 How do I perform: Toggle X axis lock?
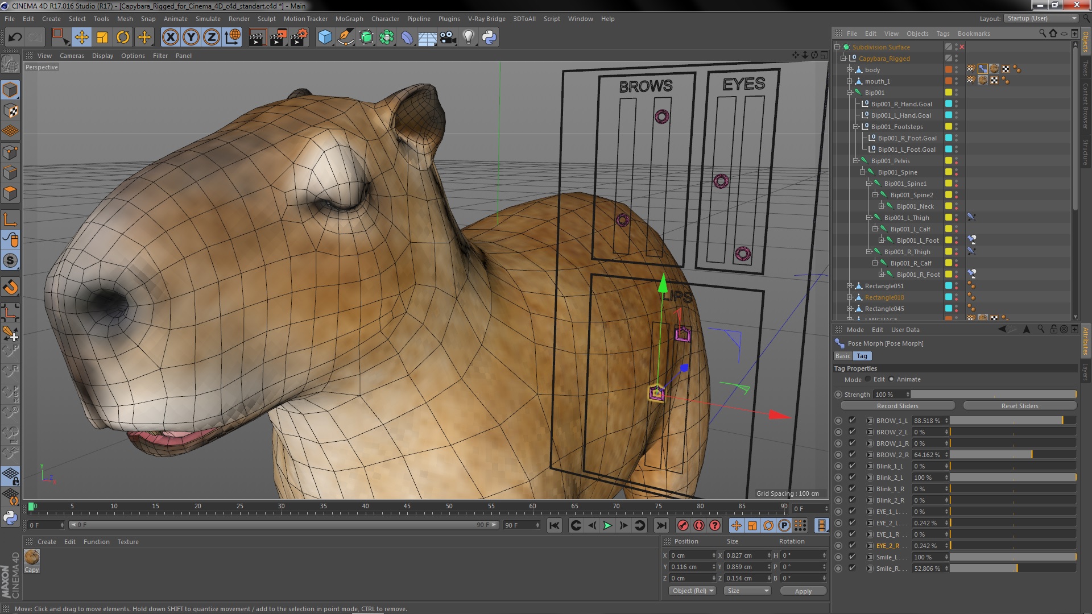[x=170, y=38]
